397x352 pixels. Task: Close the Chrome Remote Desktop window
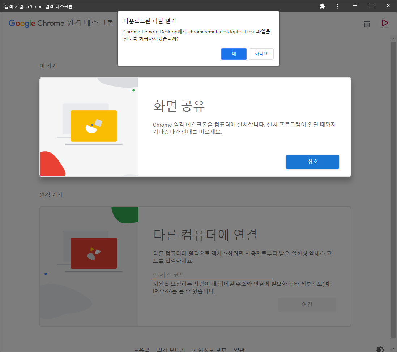pos(388,5)
